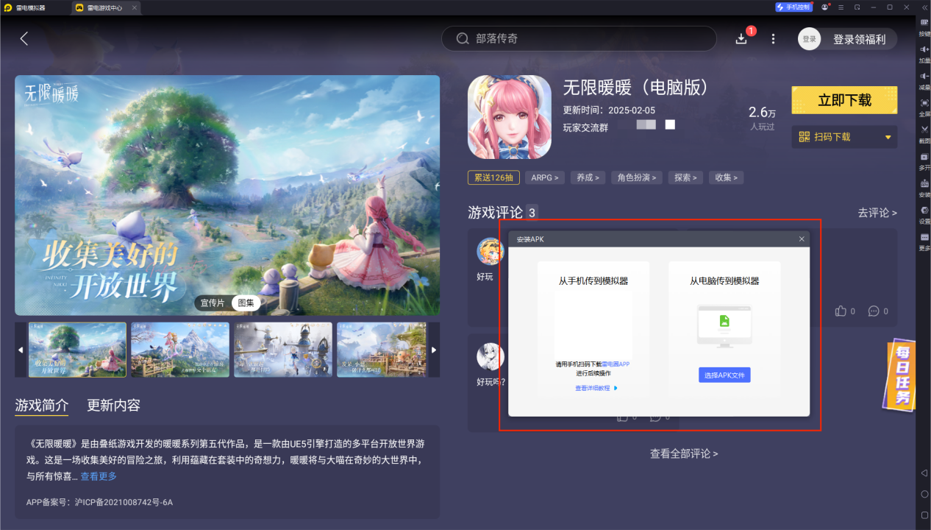Open the three-dot more options menu
This screenshot has height=530, width=931.
[773, 39]
